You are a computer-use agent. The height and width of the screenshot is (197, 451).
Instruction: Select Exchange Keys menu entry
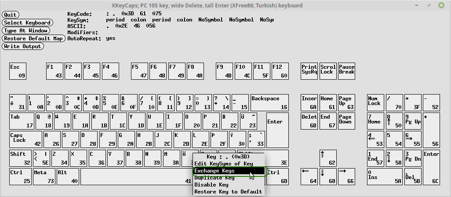pyautogui.click(x=229, y=171)
